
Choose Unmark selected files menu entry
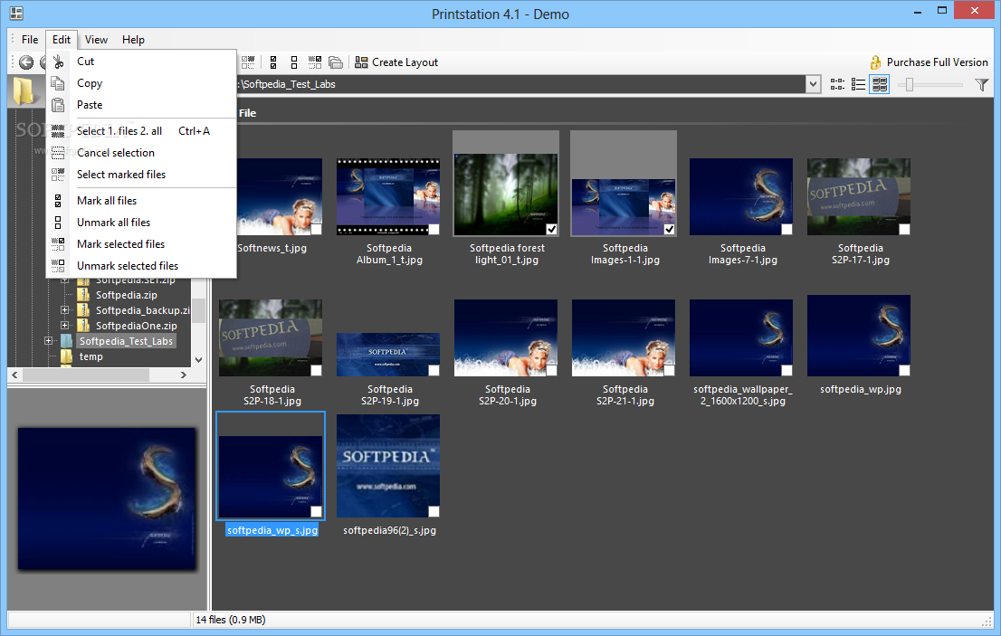141,265
